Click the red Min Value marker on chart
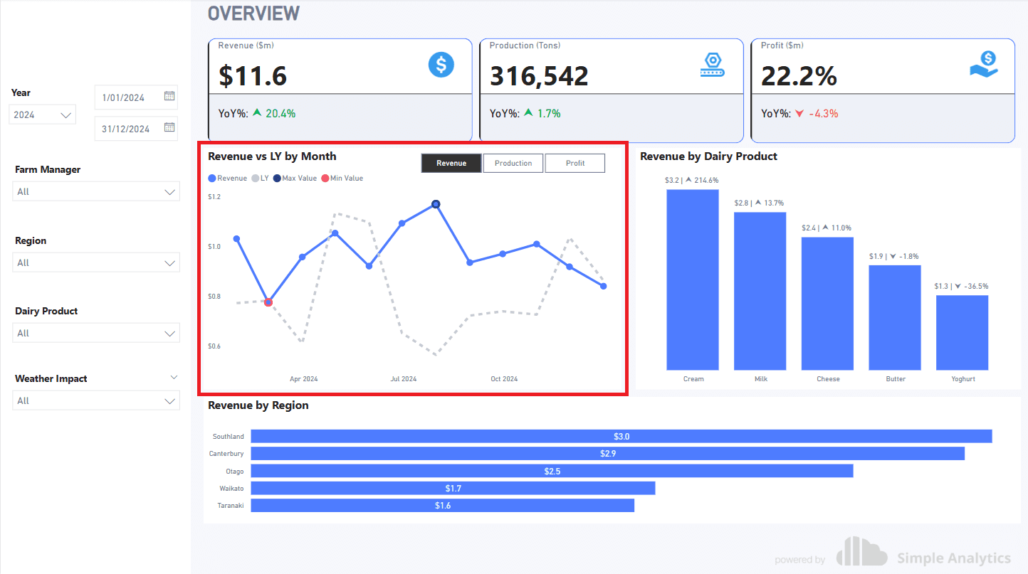The image size is (1028, 574). point(268,302)
